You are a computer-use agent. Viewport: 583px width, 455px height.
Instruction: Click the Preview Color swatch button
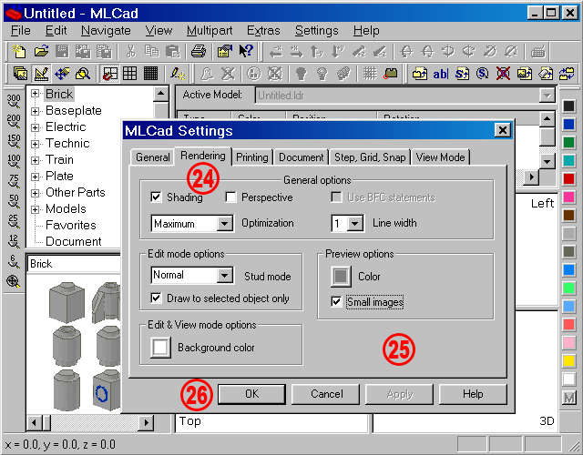click(x=341, y=277)
